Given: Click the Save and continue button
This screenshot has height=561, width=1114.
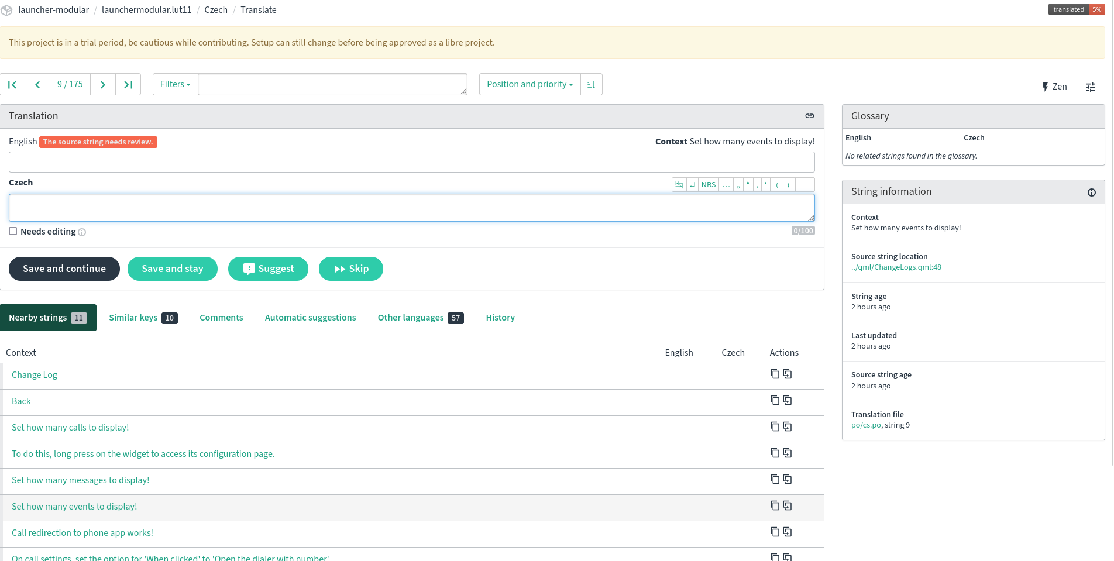Looking at the screenshot, I should (x=64, y=269).
